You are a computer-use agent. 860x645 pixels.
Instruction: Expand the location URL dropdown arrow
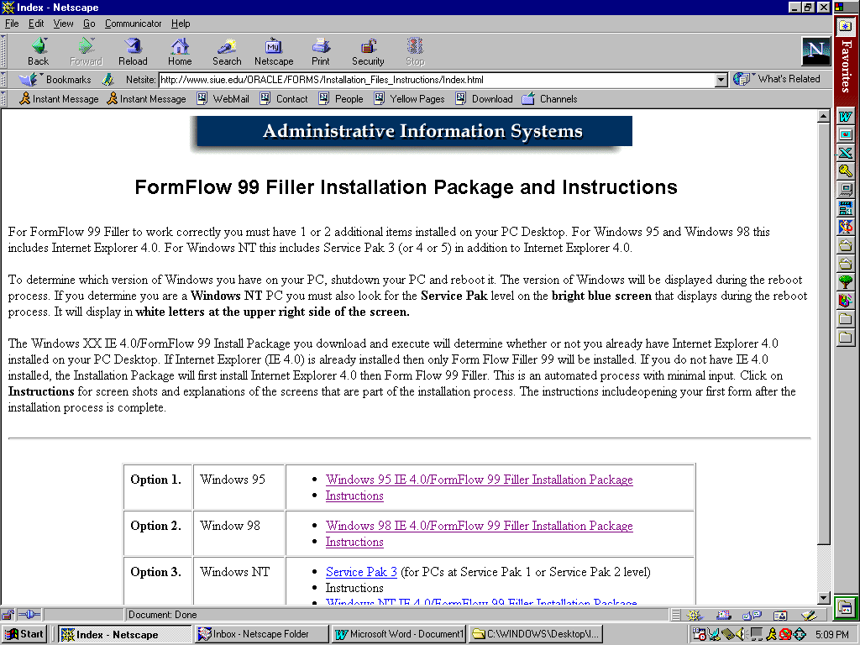click(x=721, y=80)
